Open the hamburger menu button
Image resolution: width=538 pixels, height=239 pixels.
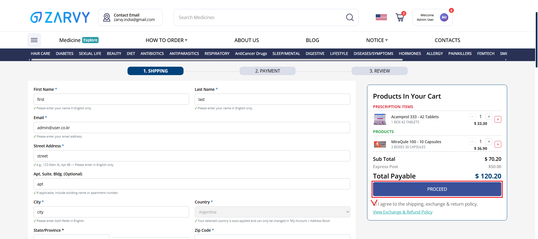pos(34,40)
